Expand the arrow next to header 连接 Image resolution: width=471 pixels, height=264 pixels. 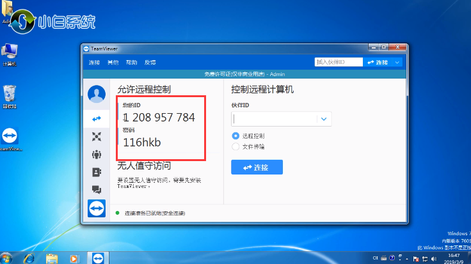pyautogui.click(x=397, y=63)
